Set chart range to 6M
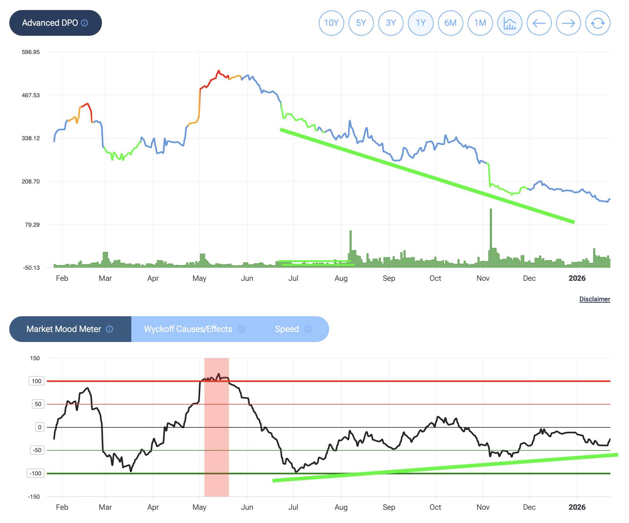 (x=450, y=23)
